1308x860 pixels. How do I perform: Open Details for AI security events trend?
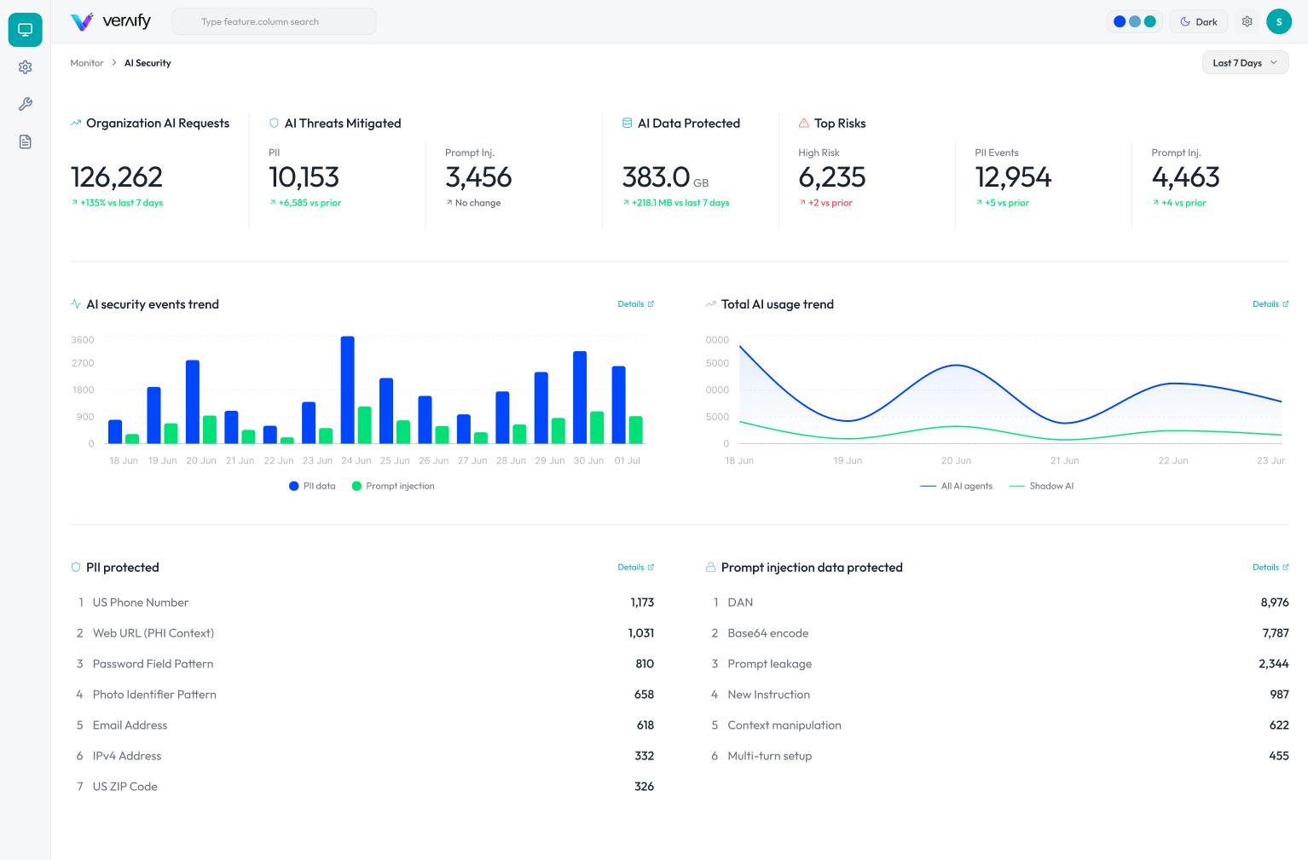636,304
